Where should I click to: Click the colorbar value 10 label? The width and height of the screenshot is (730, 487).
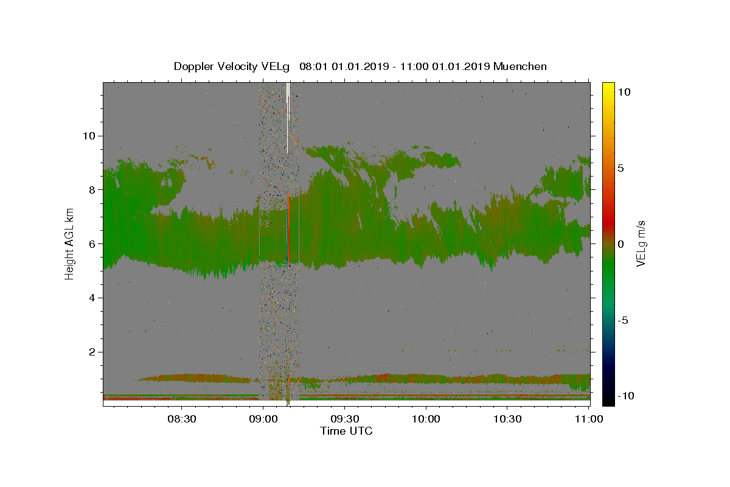624,92
